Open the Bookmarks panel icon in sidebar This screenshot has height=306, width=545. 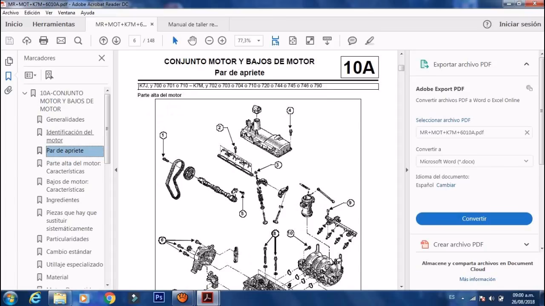[x=9, y=75]
